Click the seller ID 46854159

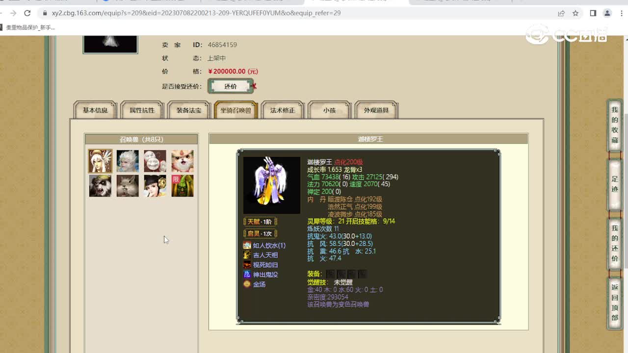point(222,45)
